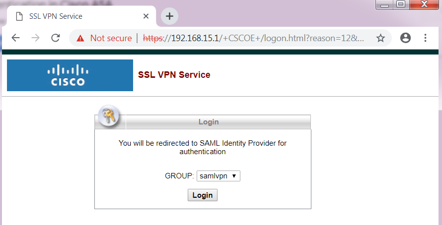Go back to the previous page

click(16, 38)
